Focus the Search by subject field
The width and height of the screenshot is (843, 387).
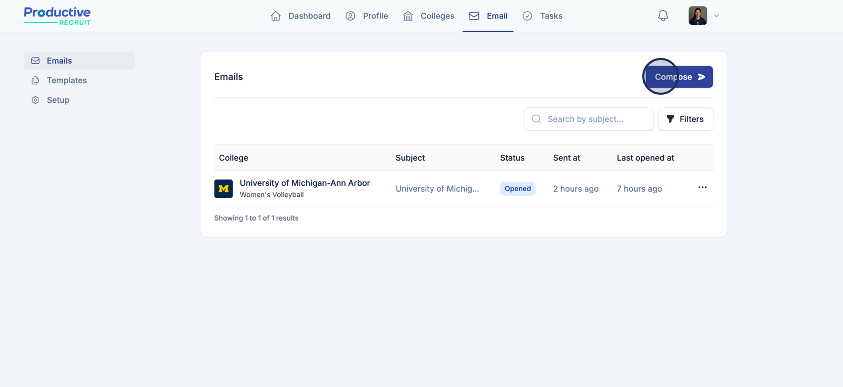589,119
